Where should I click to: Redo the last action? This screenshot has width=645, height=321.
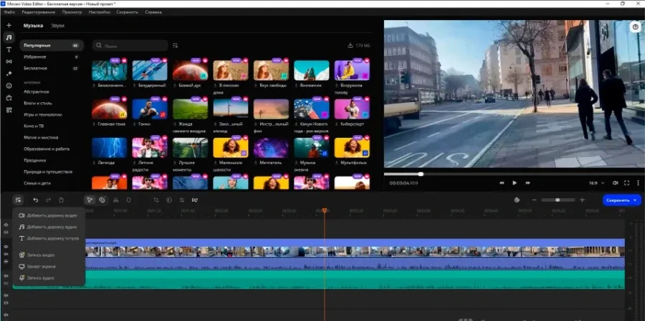[x=48, y=200]
